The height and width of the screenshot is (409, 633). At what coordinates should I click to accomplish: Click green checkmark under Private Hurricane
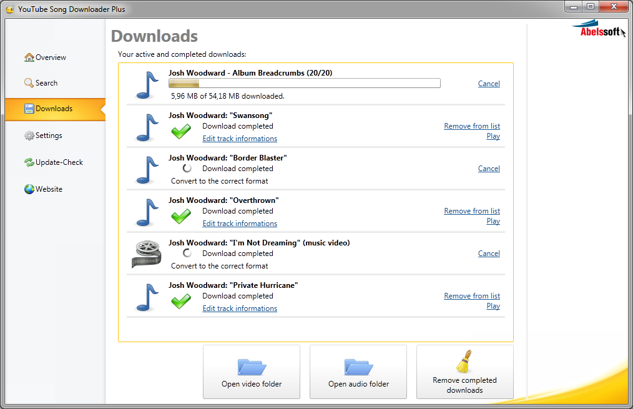[x=181, y=301]
